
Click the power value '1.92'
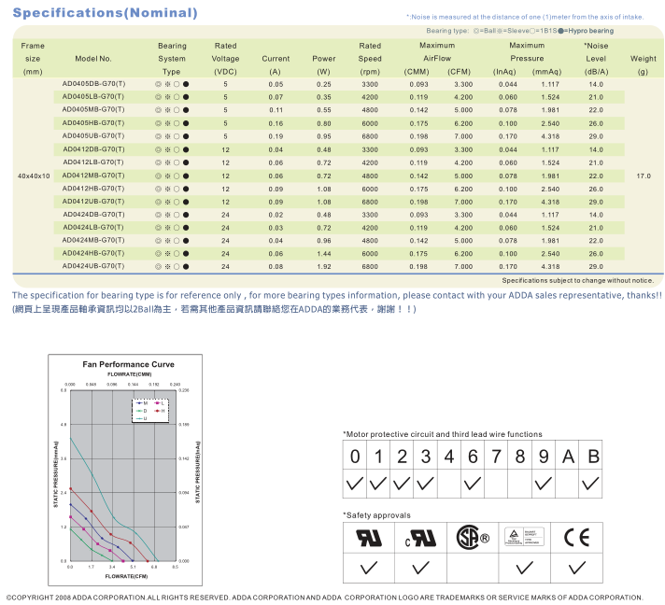click(x=323, y=267)
